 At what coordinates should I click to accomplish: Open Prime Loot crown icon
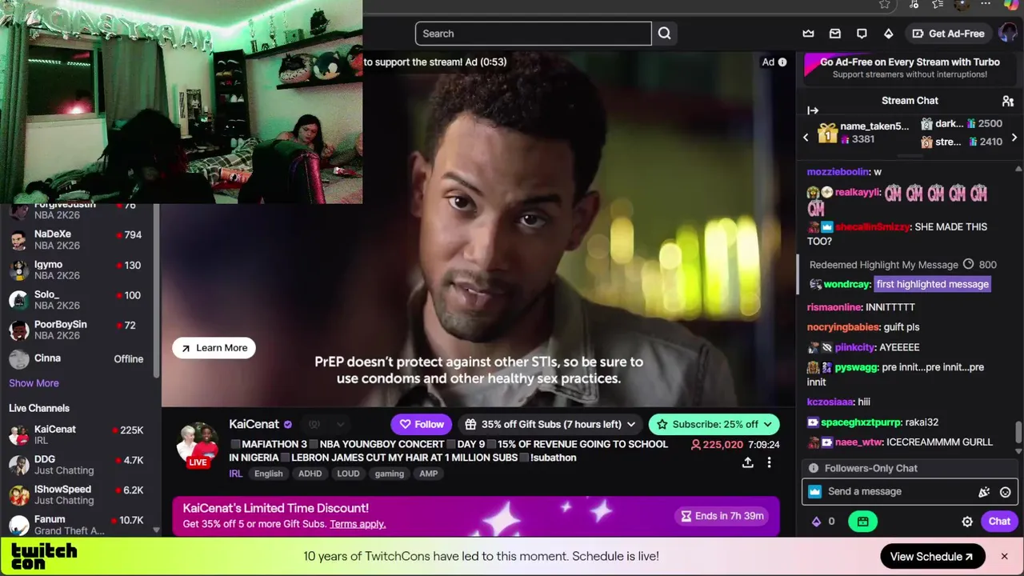click(809, 34)
